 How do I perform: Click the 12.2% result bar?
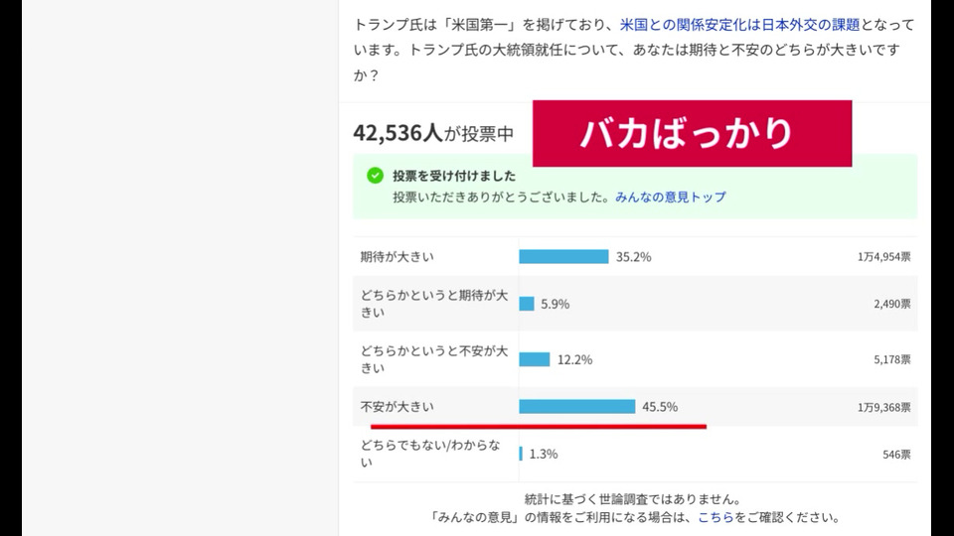535,359
